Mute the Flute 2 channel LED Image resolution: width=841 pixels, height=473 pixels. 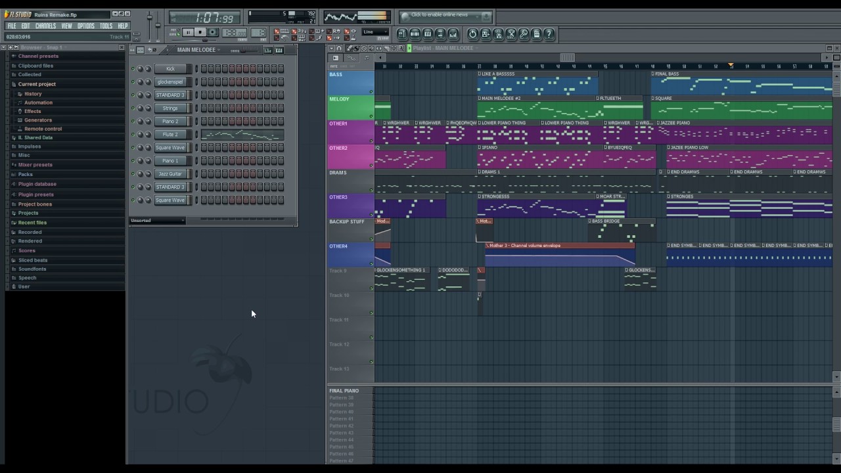(133, 135)
